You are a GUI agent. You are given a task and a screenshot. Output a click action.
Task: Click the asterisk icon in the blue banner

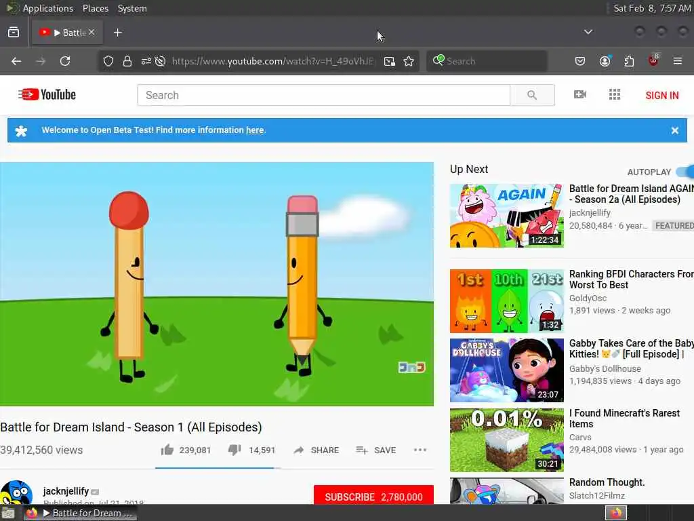click(21, 131)
